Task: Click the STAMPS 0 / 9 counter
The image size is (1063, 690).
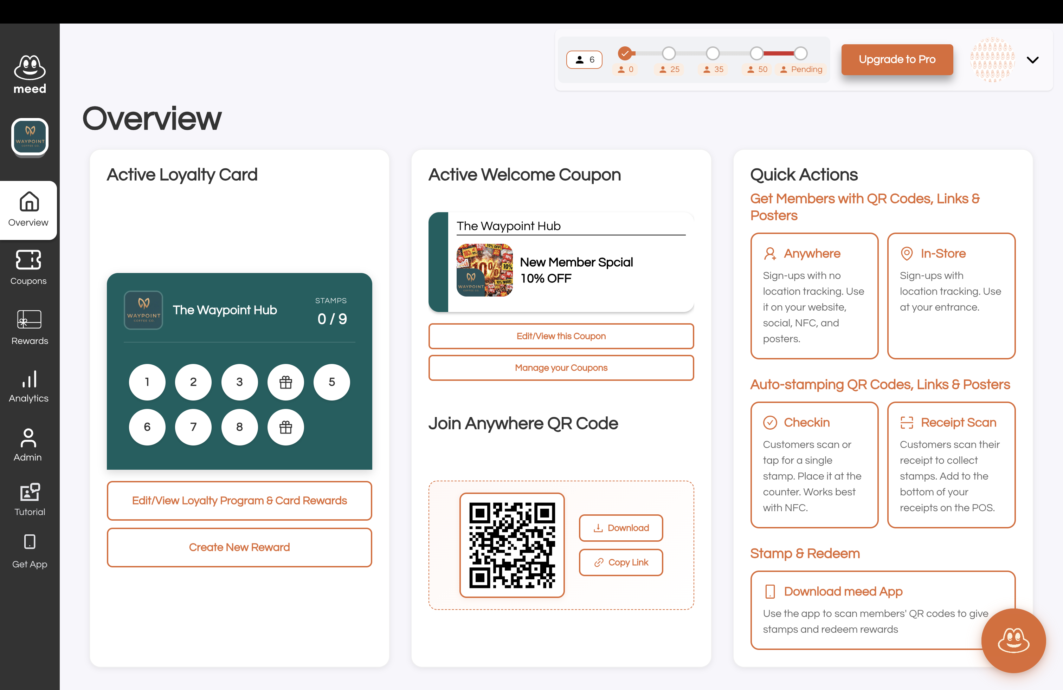Action: pos(331,312)
